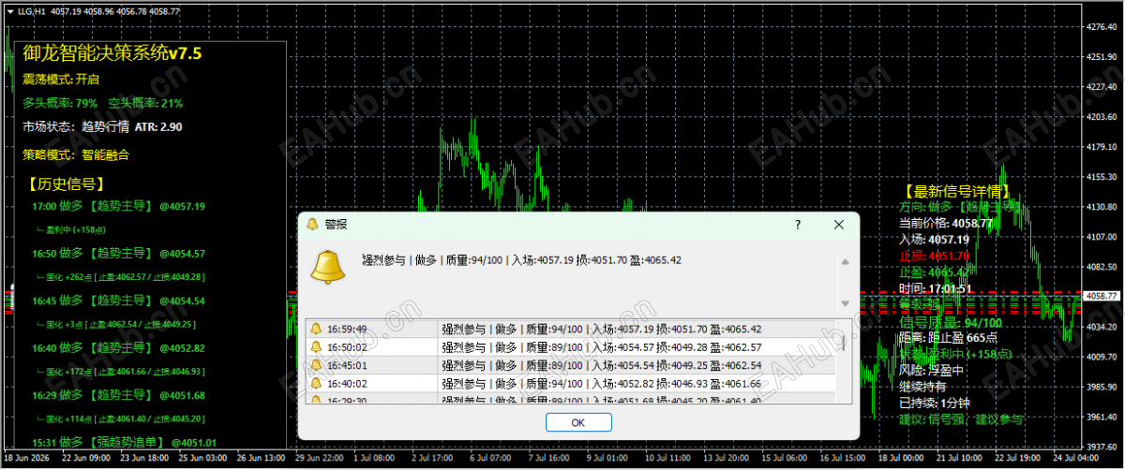Click the 4058.77 current price tag on axis
Screen dimensions: 1125x470
click(x=1102, y=296)
